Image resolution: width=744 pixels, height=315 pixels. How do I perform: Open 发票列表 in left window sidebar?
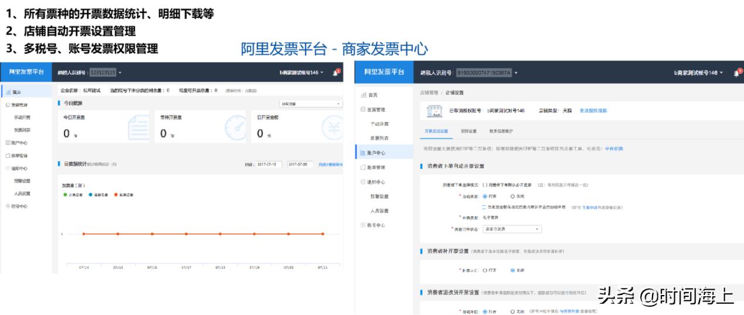(x=22, y=130)
